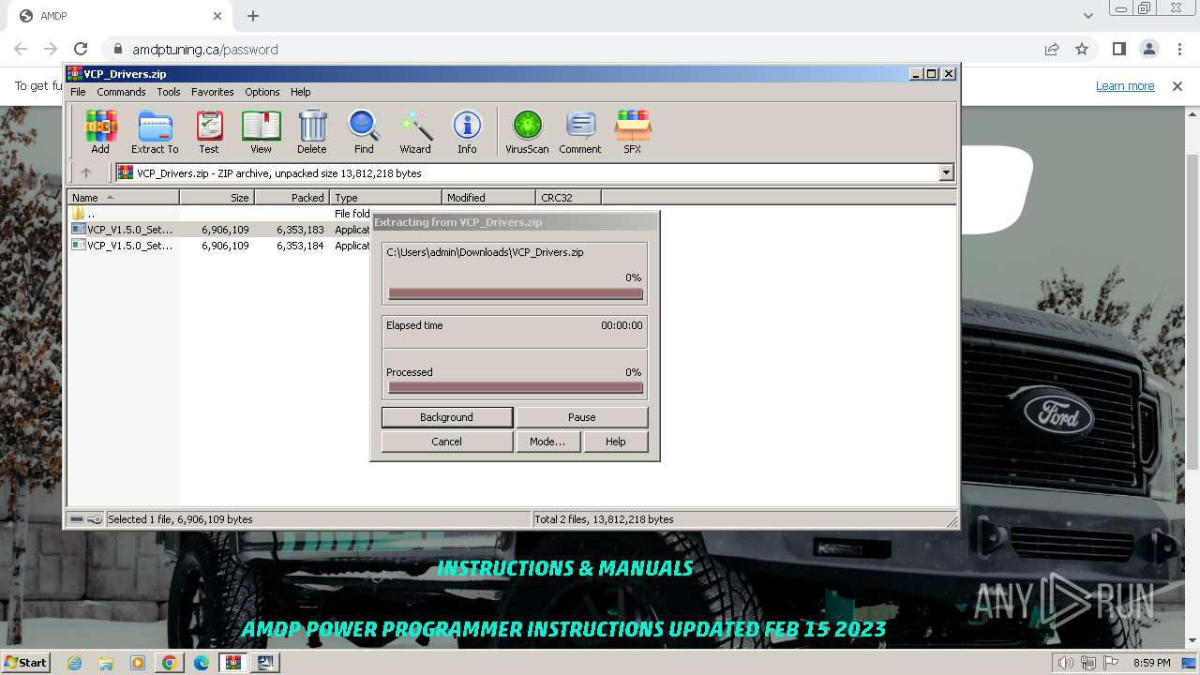
Task: Open the Find magnifier tool
Action: coord(364,132)
